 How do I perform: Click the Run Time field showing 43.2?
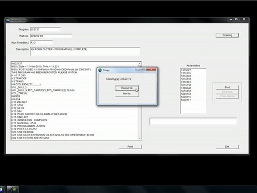(41, 43)
